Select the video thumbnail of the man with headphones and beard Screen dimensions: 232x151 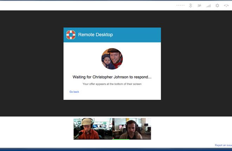pyautogui.click(x=132, y=129)
